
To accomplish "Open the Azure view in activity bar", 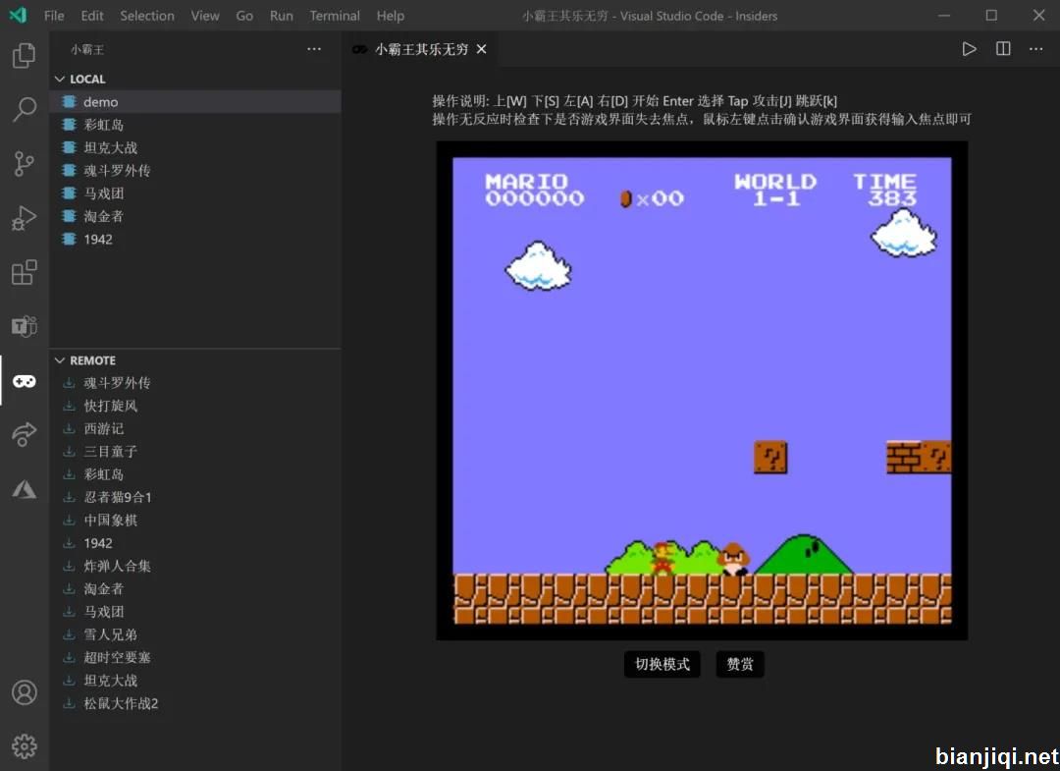I will coord(25,489).
